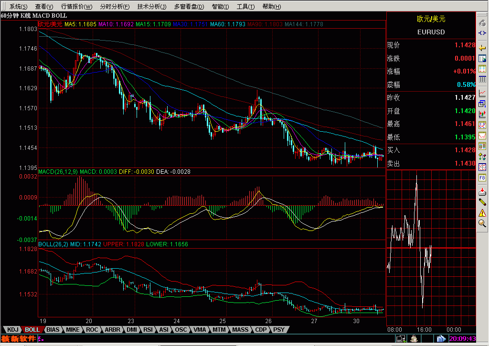
Task: Switch to the VMA indicator tab
Action: click(200, 329)
